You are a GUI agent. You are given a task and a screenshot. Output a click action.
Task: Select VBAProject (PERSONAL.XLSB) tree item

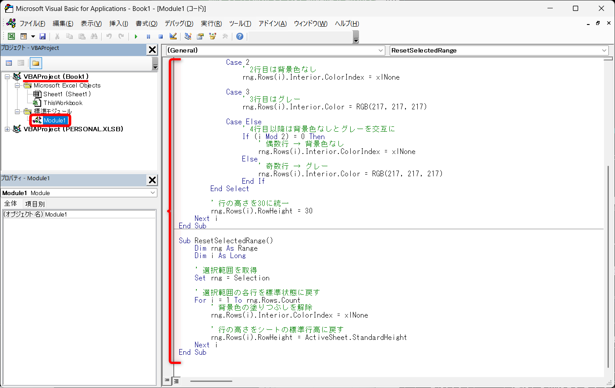[73, 129]
